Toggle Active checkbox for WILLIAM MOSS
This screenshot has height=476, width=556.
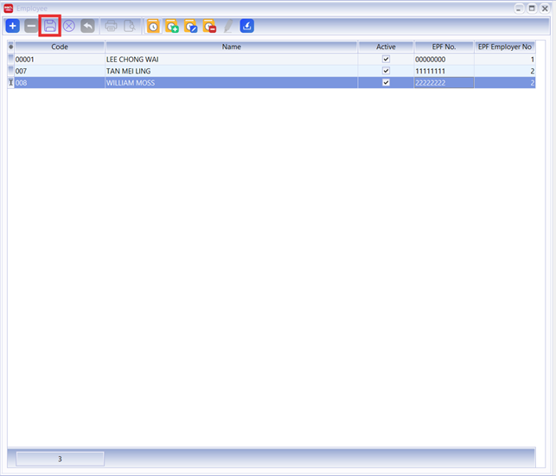386,83
